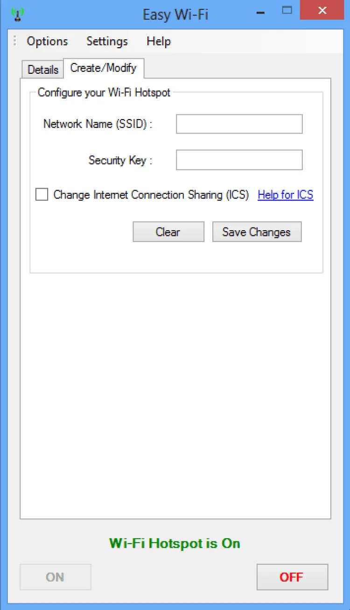Open the Options menu
Screen dimensions: 350x610
click(47, 41)
